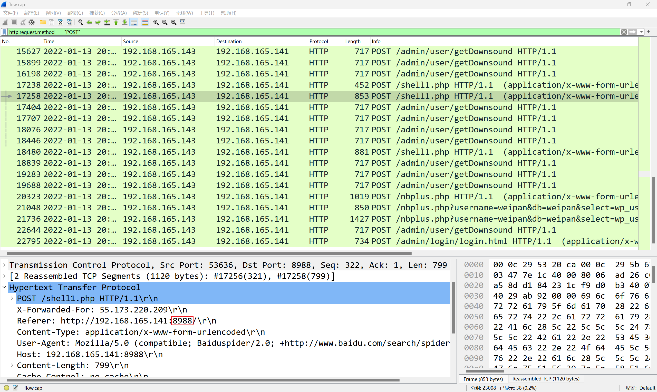Open the 文件(F) menu
This screenshot has width=657, height=392.
tap(10, 13)
